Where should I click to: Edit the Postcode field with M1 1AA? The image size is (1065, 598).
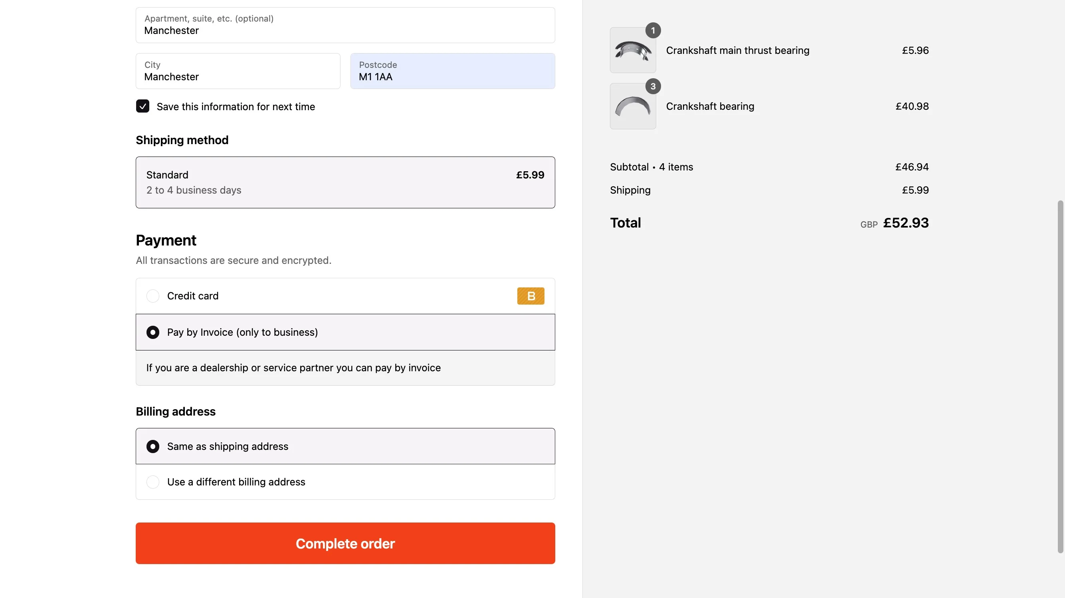tap(452, 71)
